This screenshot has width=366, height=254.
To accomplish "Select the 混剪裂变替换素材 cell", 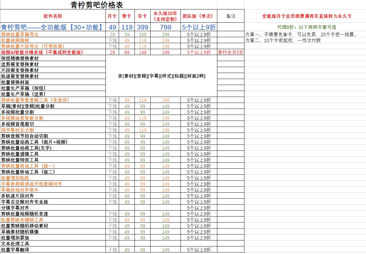I will (53, 64).
